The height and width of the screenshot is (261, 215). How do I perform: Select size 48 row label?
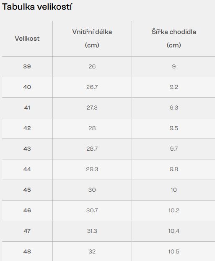(27, 251)
